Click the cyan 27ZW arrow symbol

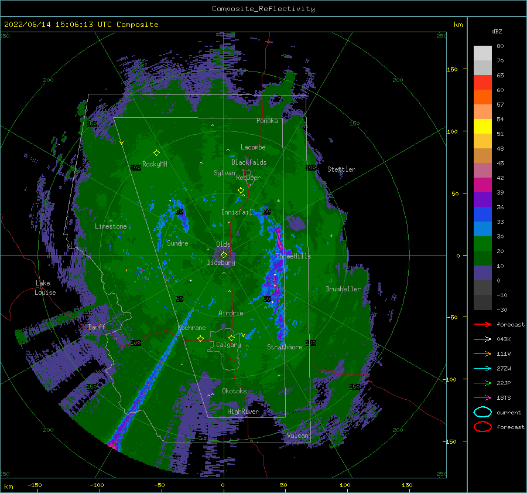click(482, 369)
